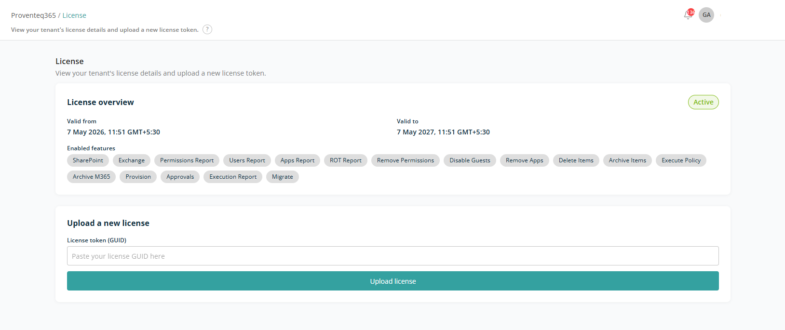Select the SharePoint feature chip
This screenshot has width=785, height=330.
point(88,160)
